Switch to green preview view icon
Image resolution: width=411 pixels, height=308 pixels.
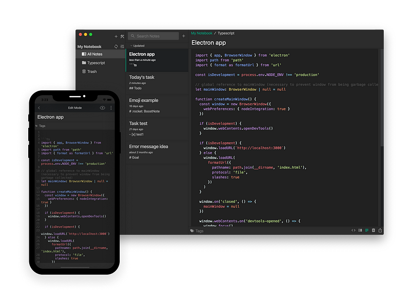coord(367,230)
